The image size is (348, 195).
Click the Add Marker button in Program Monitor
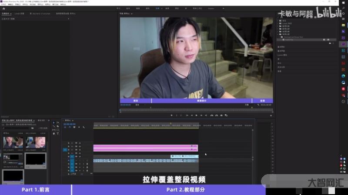[171, 115]
